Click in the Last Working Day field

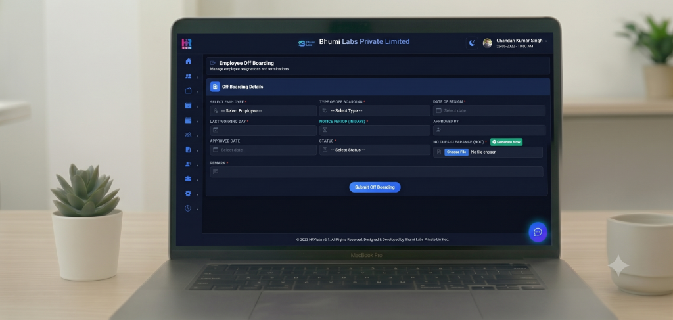(x=263, y=130)
